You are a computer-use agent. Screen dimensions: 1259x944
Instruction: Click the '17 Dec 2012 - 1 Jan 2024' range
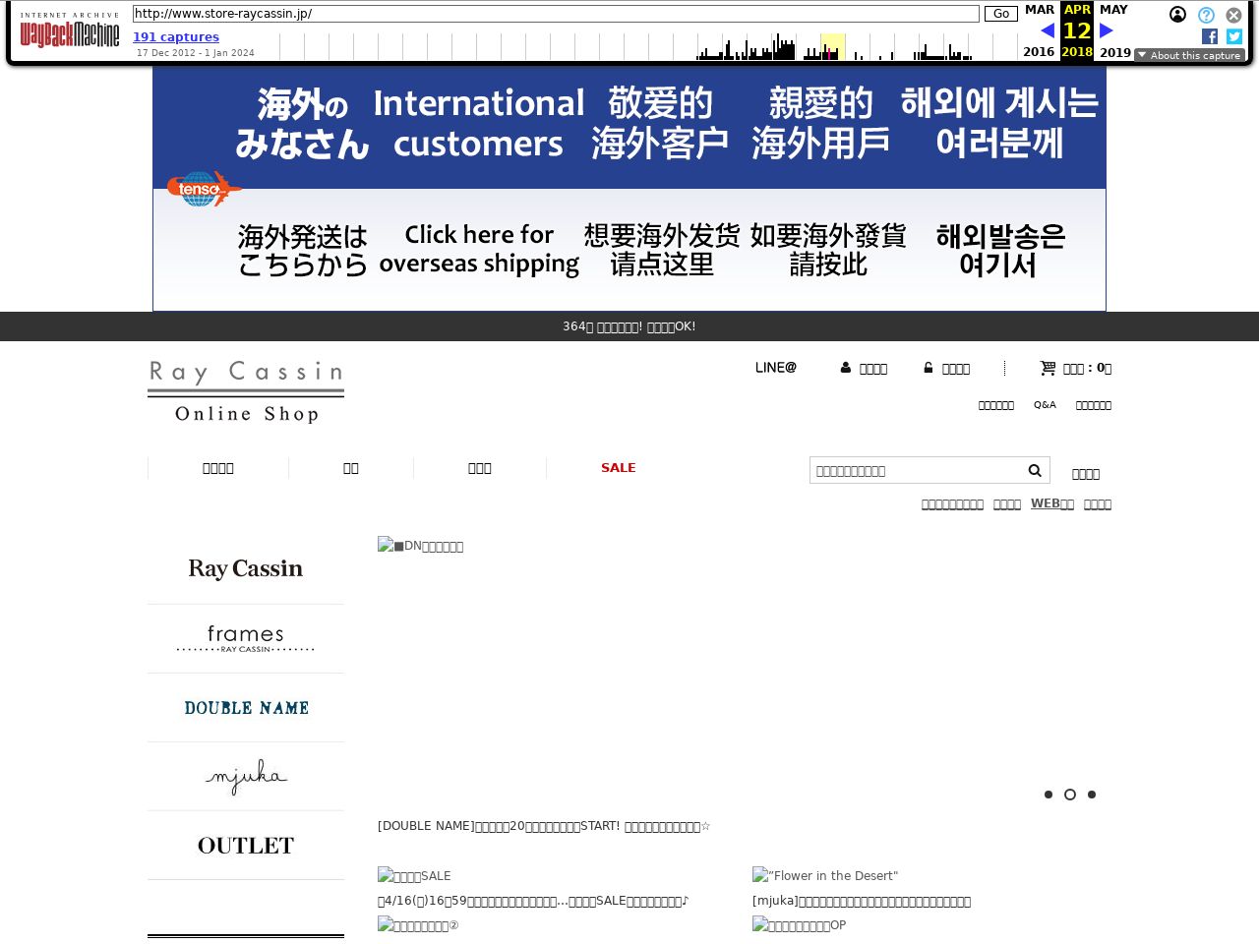[x=196, y=53]
